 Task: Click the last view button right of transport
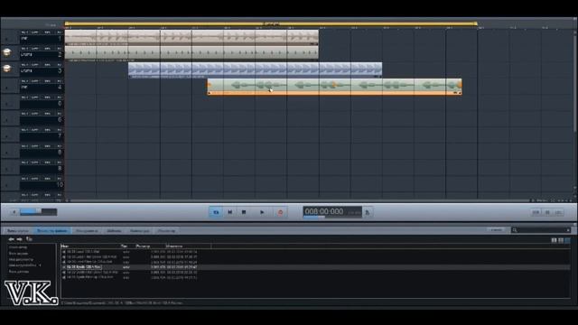[x=558, y=212]
